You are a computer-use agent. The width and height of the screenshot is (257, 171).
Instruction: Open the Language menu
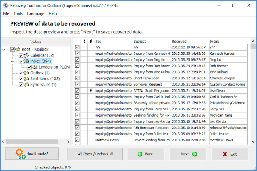coord(35,14)
